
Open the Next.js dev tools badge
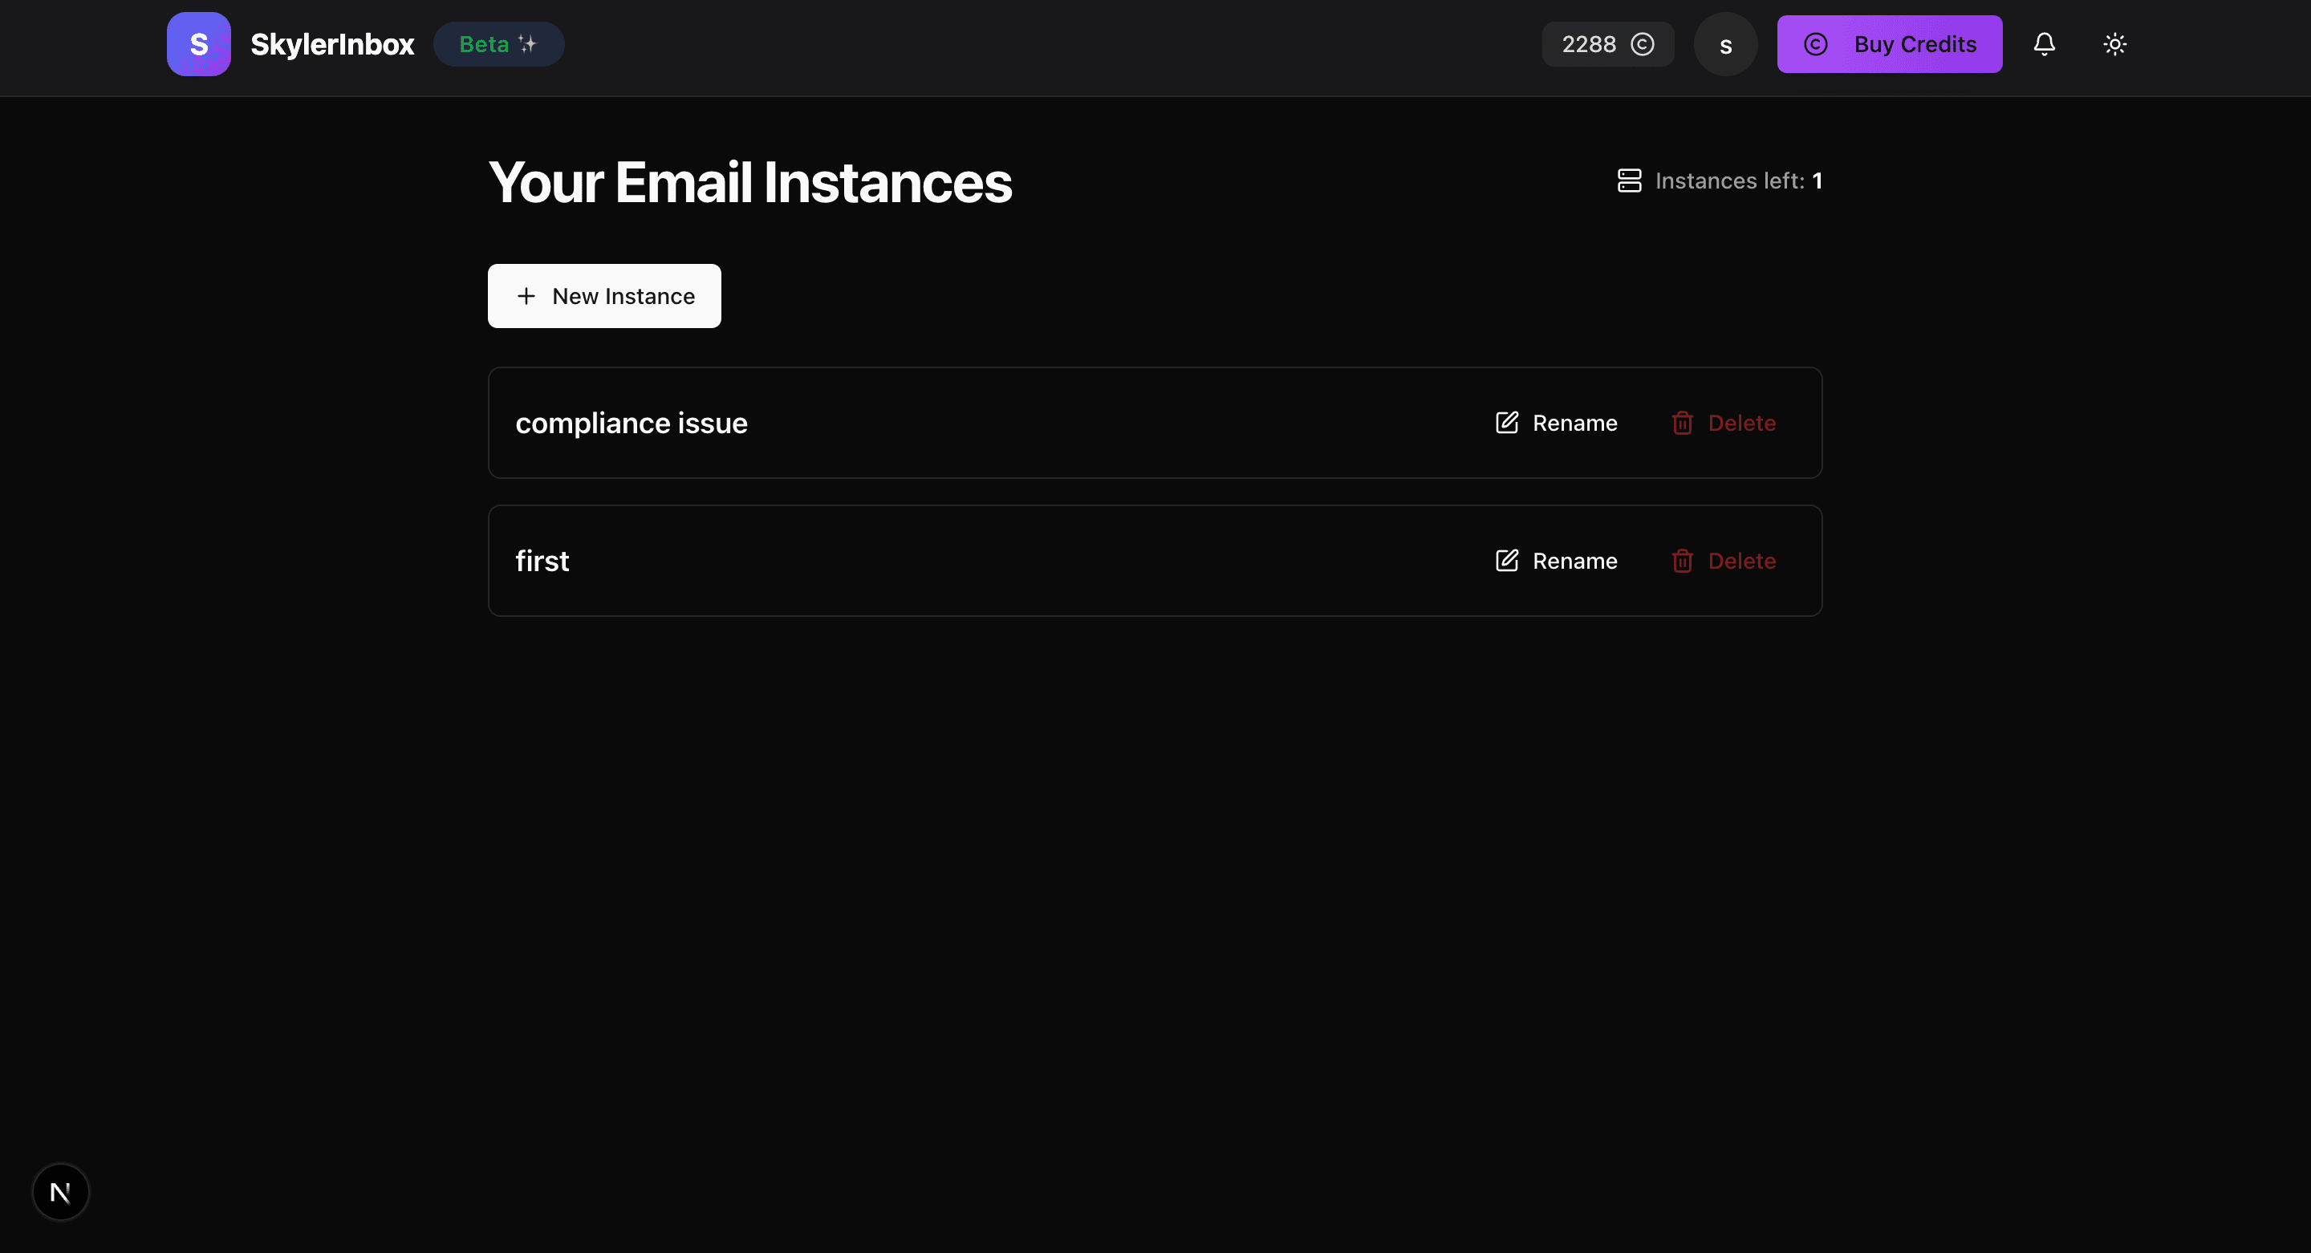pos(60,1192)
